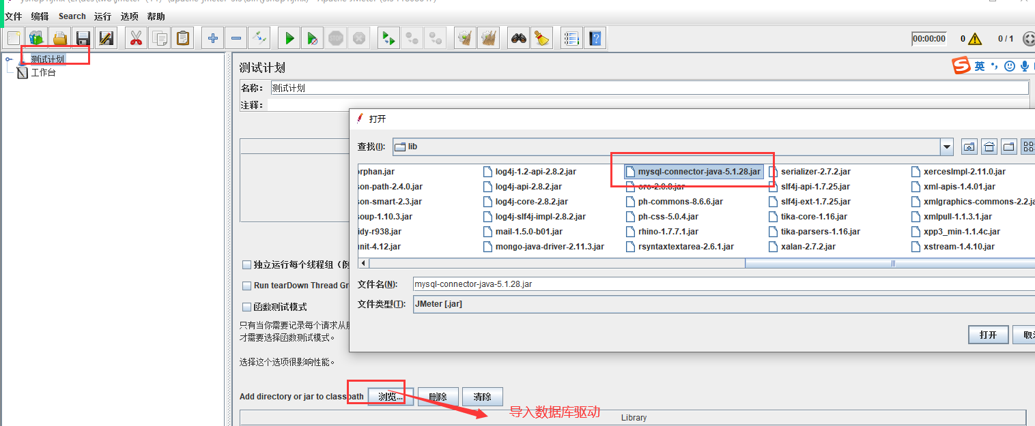Open the 查找 lib folder dropdown arrow
This screenshot has height=426, width=1035.
click(946, 147)
